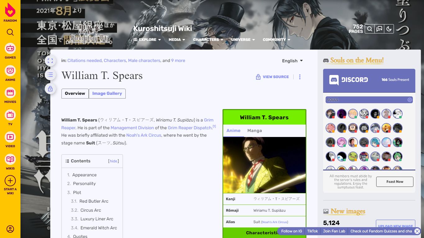Click Upload New Image button
Viewport: 424px width, 238px height.
tap(395, 226)
